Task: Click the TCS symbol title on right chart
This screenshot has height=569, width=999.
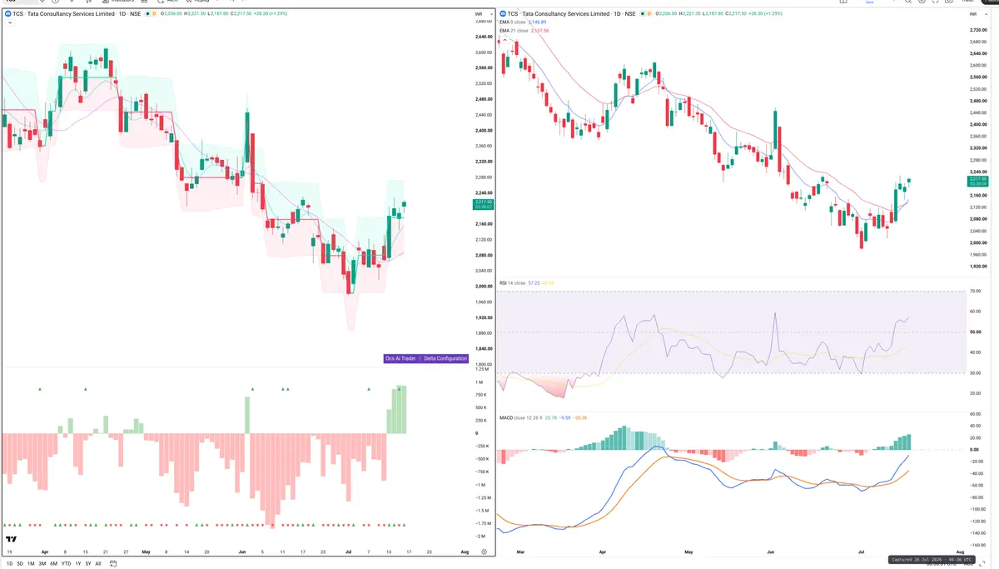Action: [x=571, y=14]
